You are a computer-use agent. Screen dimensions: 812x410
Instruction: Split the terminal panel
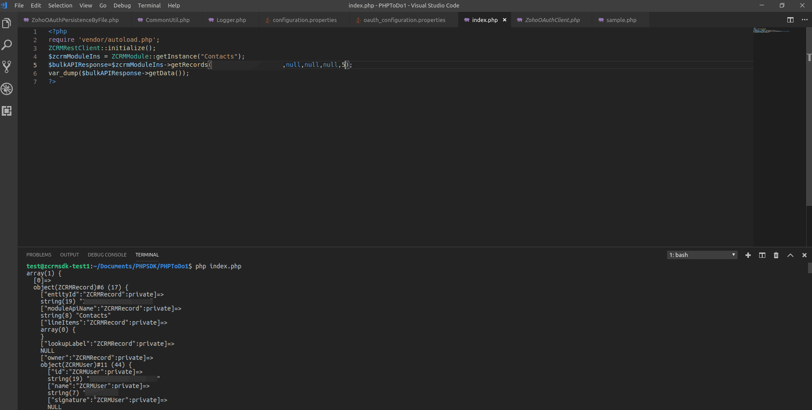[762, 255]
